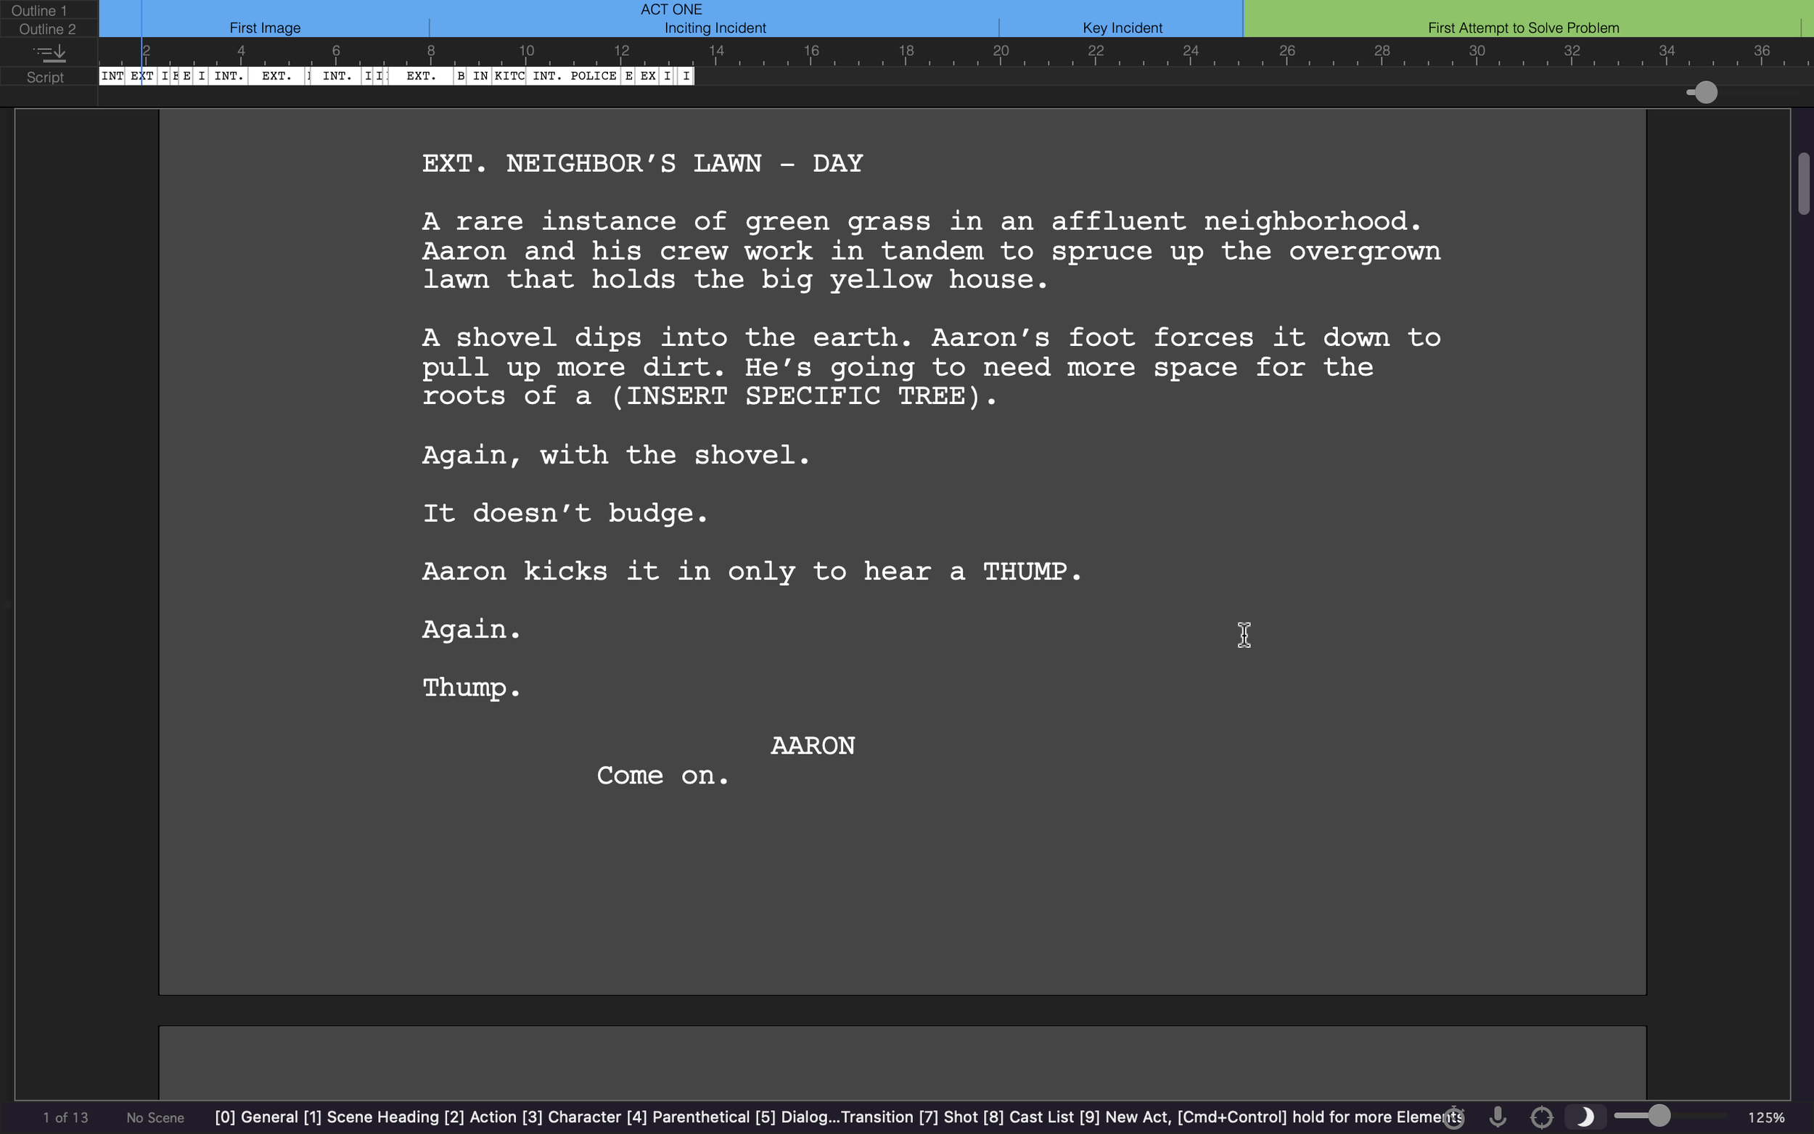The width and height of the screenshot is (1814, 1134).
Task: Toggle night mode moon button
Action: click(x=1585, y=1117)
